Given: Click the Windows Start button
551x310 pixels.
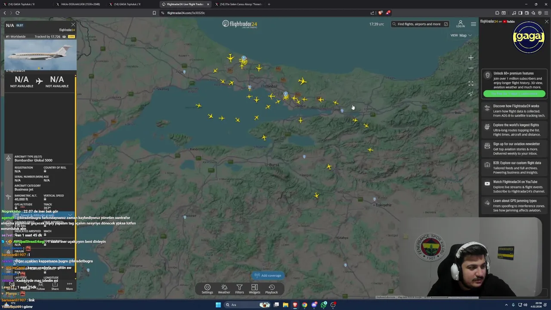Looking at the screenshot, I should (218, 305).
